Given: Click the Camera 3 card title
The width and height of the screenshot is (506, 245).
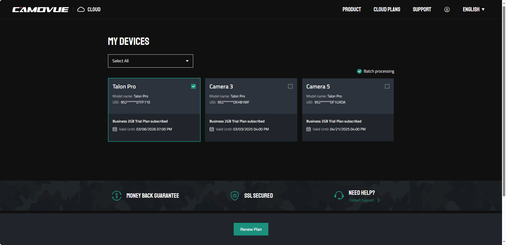Looking at the screenshot, I should [x=221, y=87].
